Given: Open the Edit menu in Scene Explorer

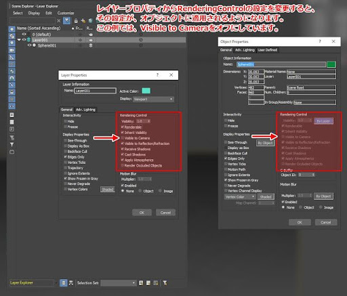Looking at the screenshot, I should click(x=49, y=13).
